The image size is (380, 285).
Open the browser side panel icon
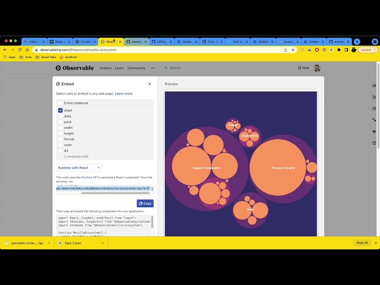[x=346, y=50]
